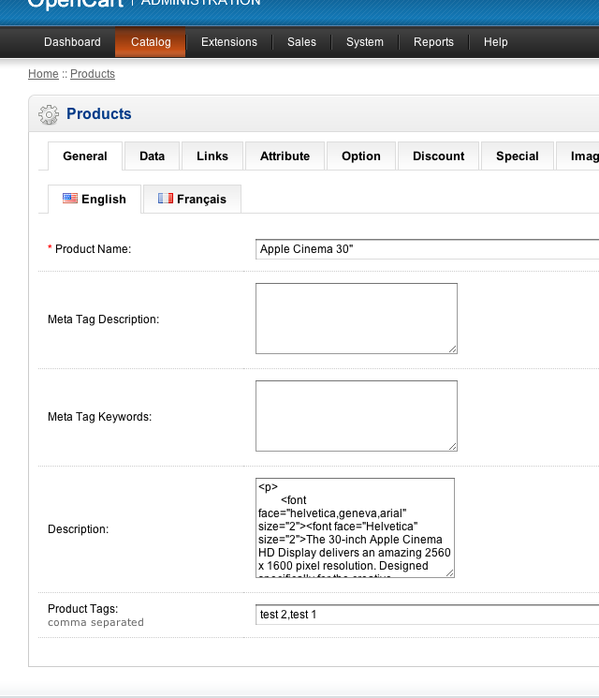The image size is (599, 698).
Task: Open the Dashboard menu
Action: click(72, 42)
